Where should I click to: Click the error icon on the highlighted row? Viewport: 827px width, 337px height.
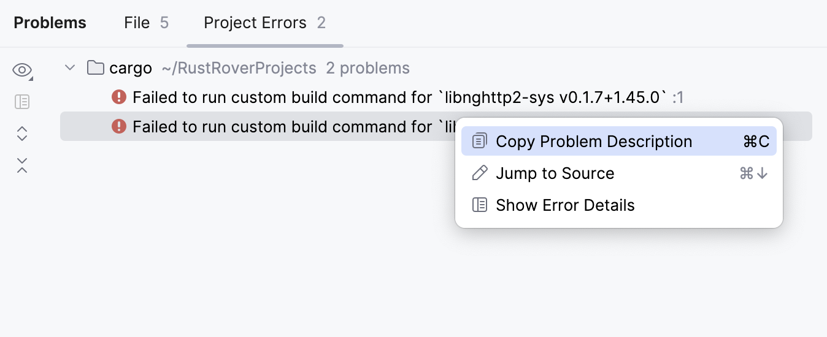(118, 126)
